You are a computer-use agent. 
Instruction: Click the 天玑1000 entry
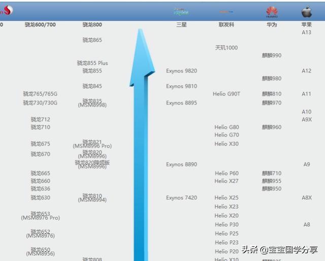click(226, 48)
